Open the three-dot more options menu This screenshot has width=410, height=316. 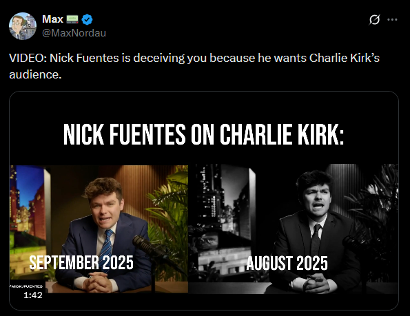[x=392, y=19]
